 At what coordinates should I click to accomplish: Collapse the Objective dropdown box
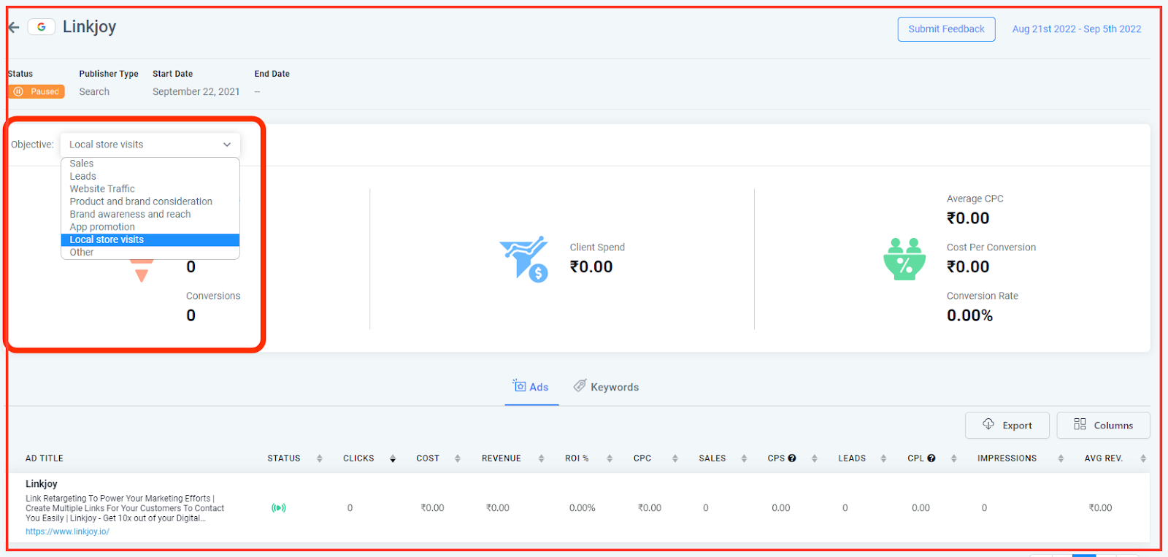click(150, 145)
